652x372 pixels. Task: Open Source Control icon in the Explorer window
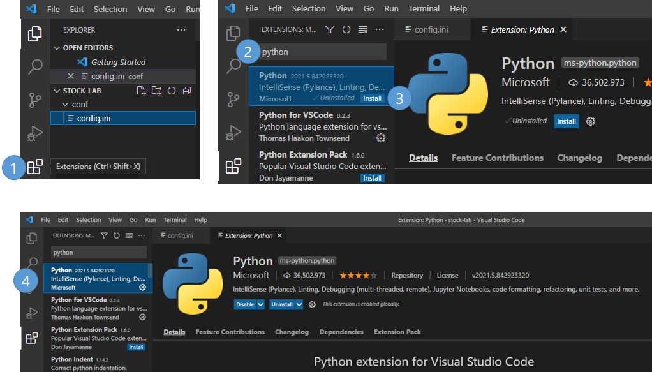tap(35, 100)
